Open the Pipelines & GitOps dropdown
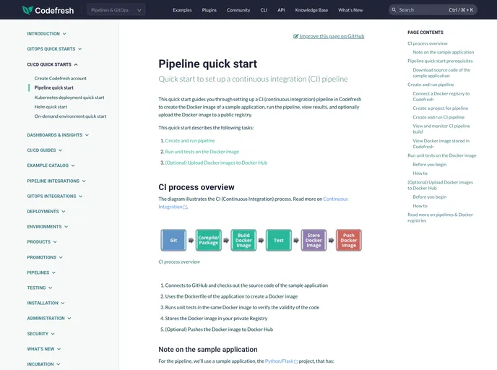The height and width of the screenshot is (370, 497). point(116,10)
